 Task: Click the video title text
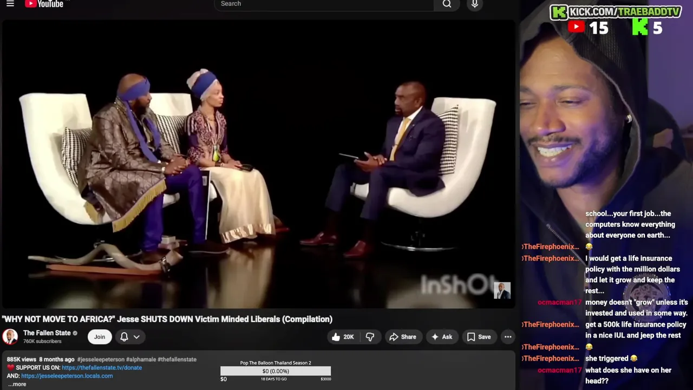coord(167,320)
